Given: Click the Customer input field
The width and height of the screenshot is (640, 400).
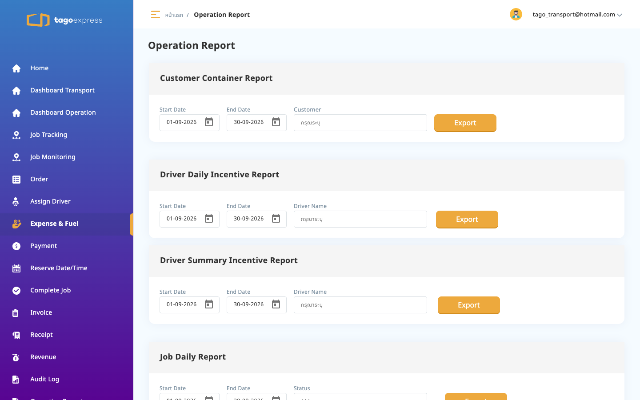Looking at the screenshot, I should click(x=360, y=123).
